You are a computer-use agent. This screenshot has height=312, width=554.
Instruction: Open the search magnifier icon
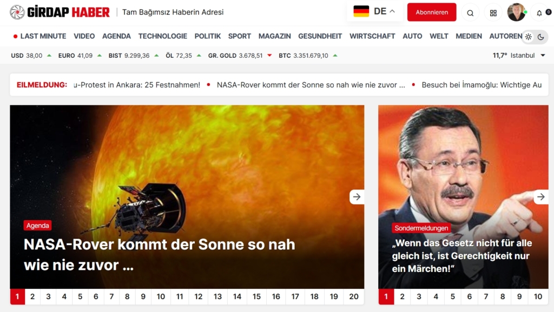point(470,13)
